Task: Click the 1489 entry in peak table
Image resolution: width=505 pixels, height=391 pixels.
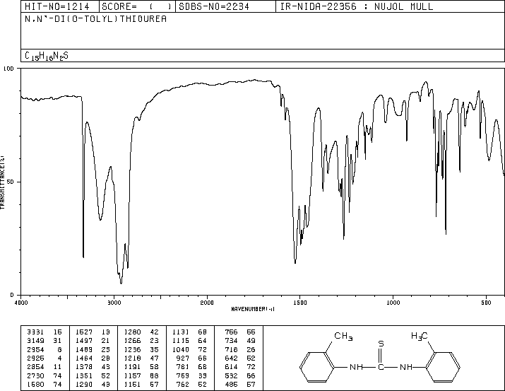Action: [84, 350]
